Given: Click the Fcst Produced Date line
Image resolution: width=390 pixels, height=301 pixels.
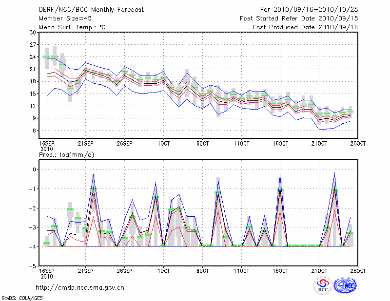Looking at the screenshot, I should 305,27.
